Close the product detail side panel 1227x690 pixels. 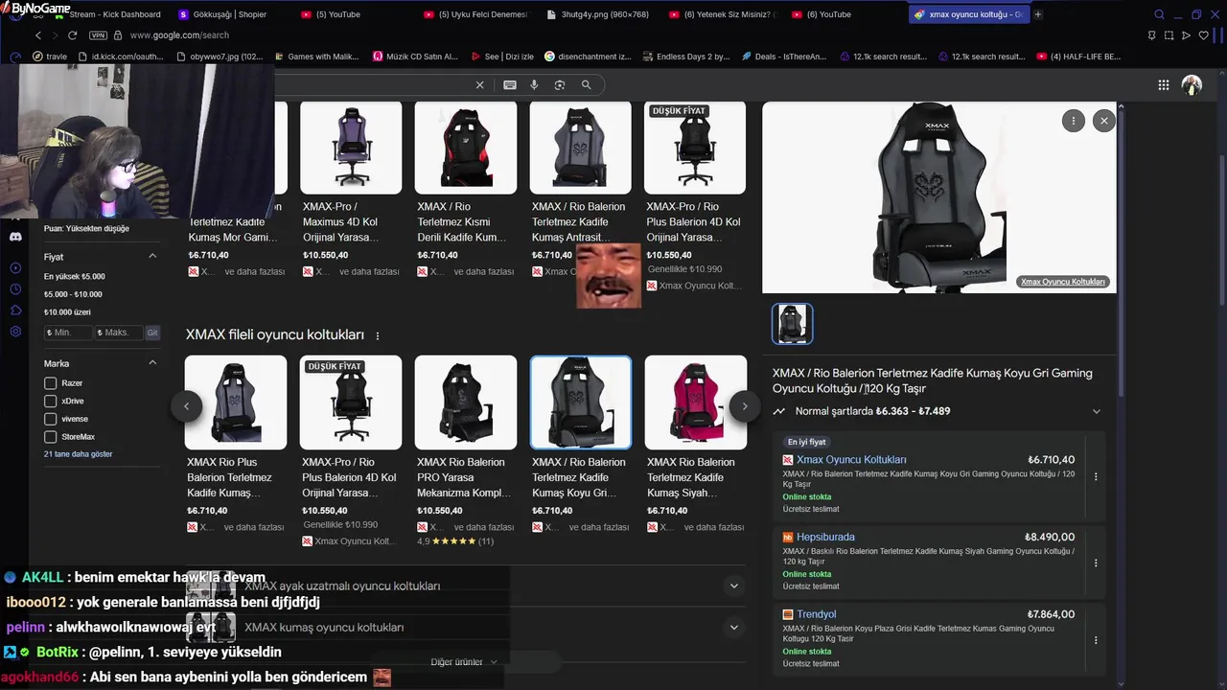(1104, 121)
